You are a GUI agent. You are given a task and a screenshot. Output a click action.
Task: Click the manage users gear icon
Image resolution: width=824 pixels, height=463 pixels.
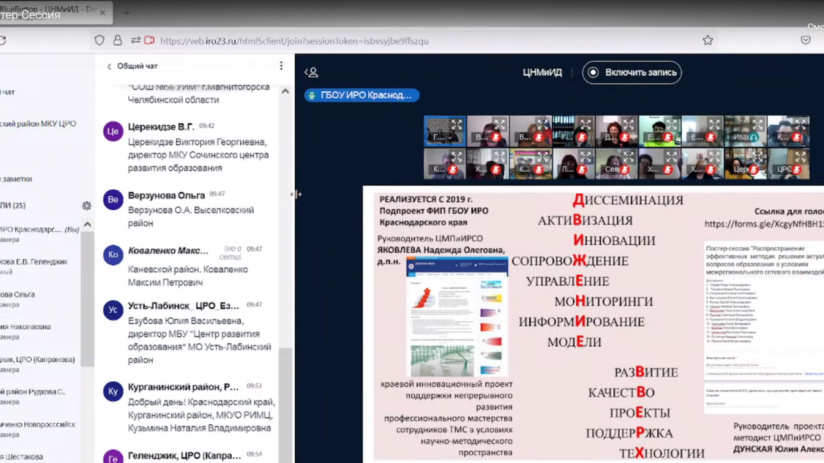pos(86,205)
